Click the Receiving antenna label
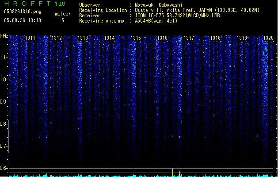Viewport: 278px width, 177px height. 102,21
